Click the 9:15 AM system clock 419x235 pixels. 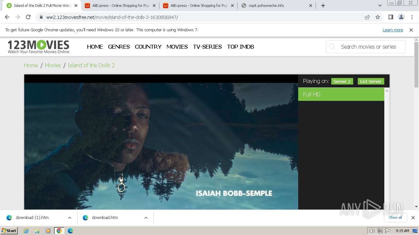(x=402, y=231)
